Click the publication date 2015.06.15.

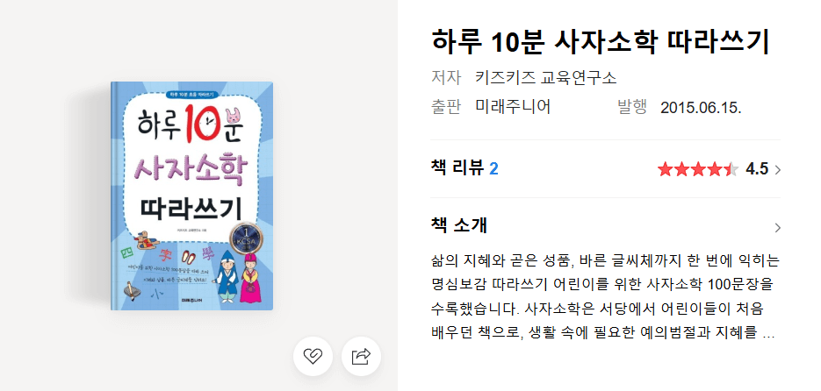point(701,108)
